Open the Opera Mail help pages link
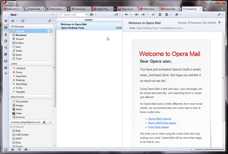Screen dimensions: 228x154 (162, 123)
